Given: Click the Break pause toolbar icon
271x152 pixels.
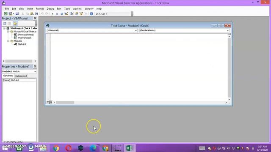Looking at the screenshot, I should coord(57,14).
